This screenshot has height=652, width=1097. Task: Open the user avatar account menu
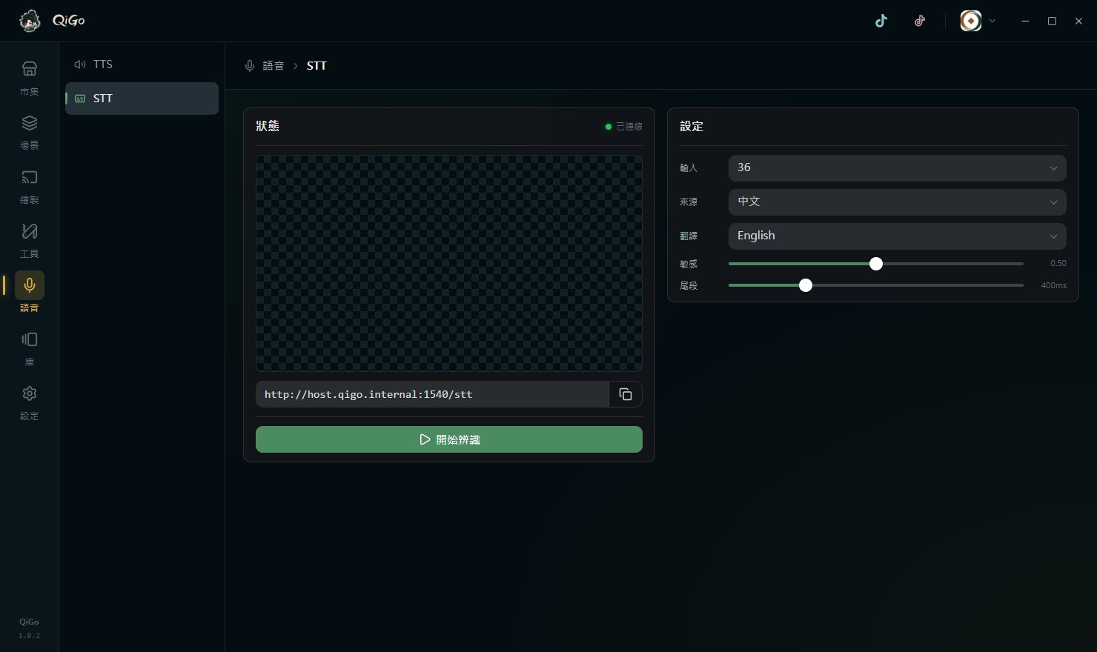pos(978,21)
